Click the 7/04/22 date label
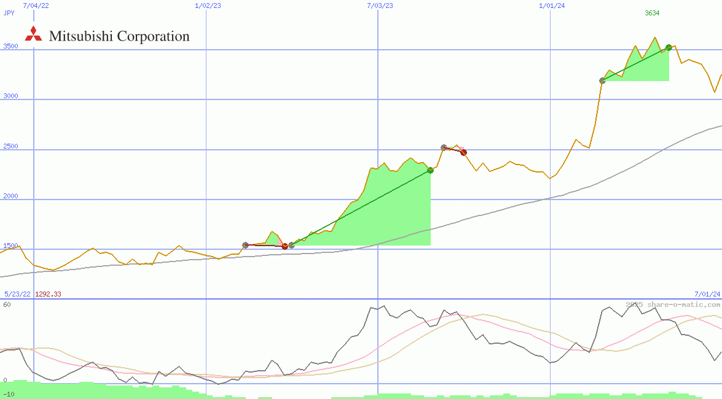 tap(36, 6)
